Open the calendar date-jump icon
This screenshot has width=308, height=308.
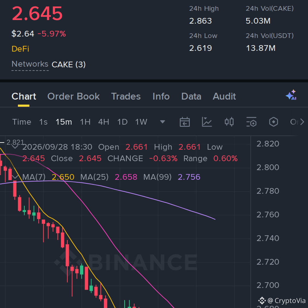coord(185,122)
